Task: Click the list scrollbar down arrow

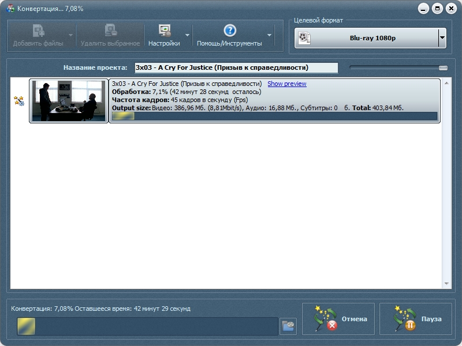Action: (446, 284)
